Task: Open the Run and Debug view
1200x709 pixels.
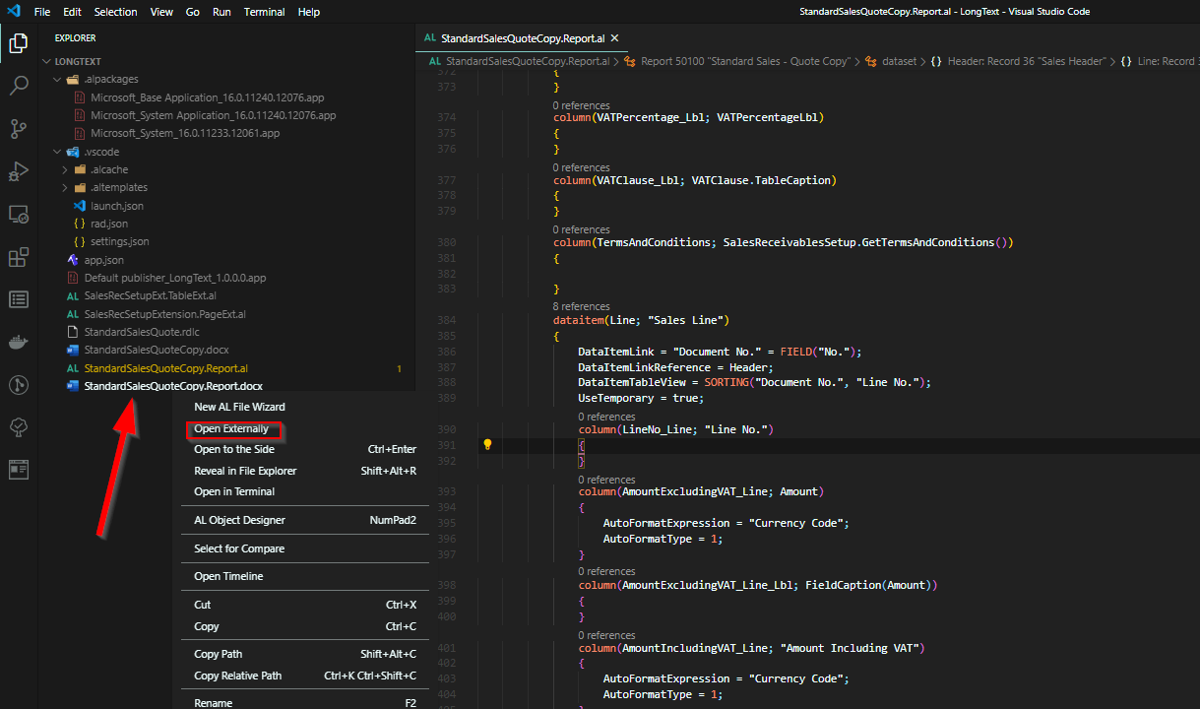Action: pyautogui.click(x=18, y=171)
